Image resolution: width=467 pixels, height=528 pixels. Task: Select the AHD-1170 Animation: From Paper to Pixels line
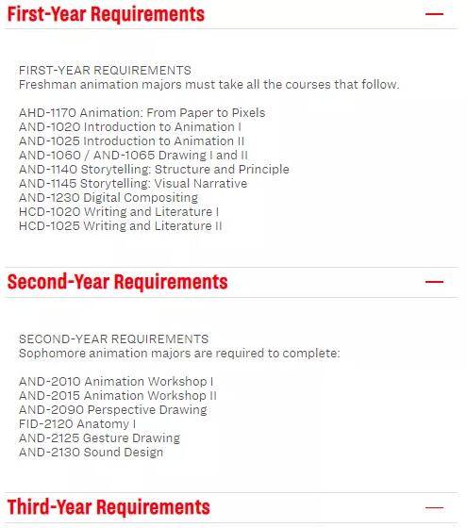(142, 113)
